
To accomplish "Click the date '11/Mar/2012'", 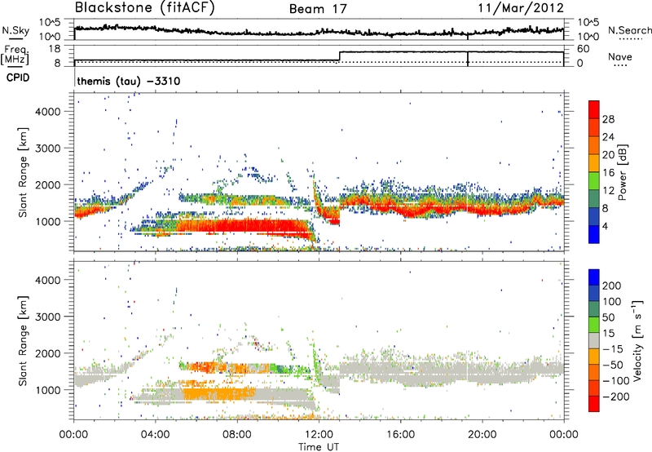I will click(x=521, y=8).
